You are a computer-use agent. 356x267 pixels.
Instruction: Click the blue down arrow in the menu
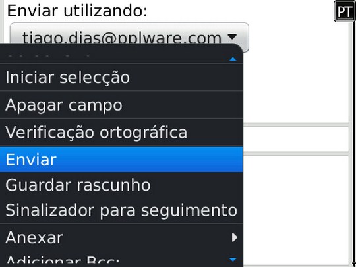[x=233, y=260]
